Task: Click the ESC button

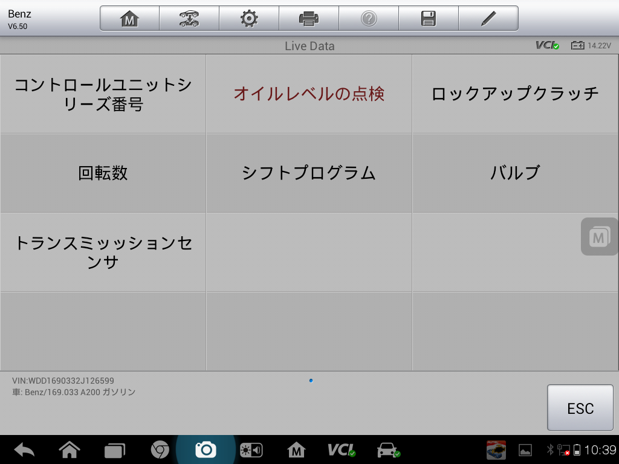Action: pyautogui.click(x=580, y=408)
